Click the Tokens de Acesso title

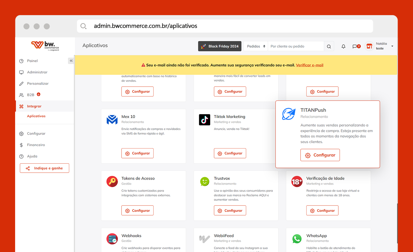coord(138,178)
